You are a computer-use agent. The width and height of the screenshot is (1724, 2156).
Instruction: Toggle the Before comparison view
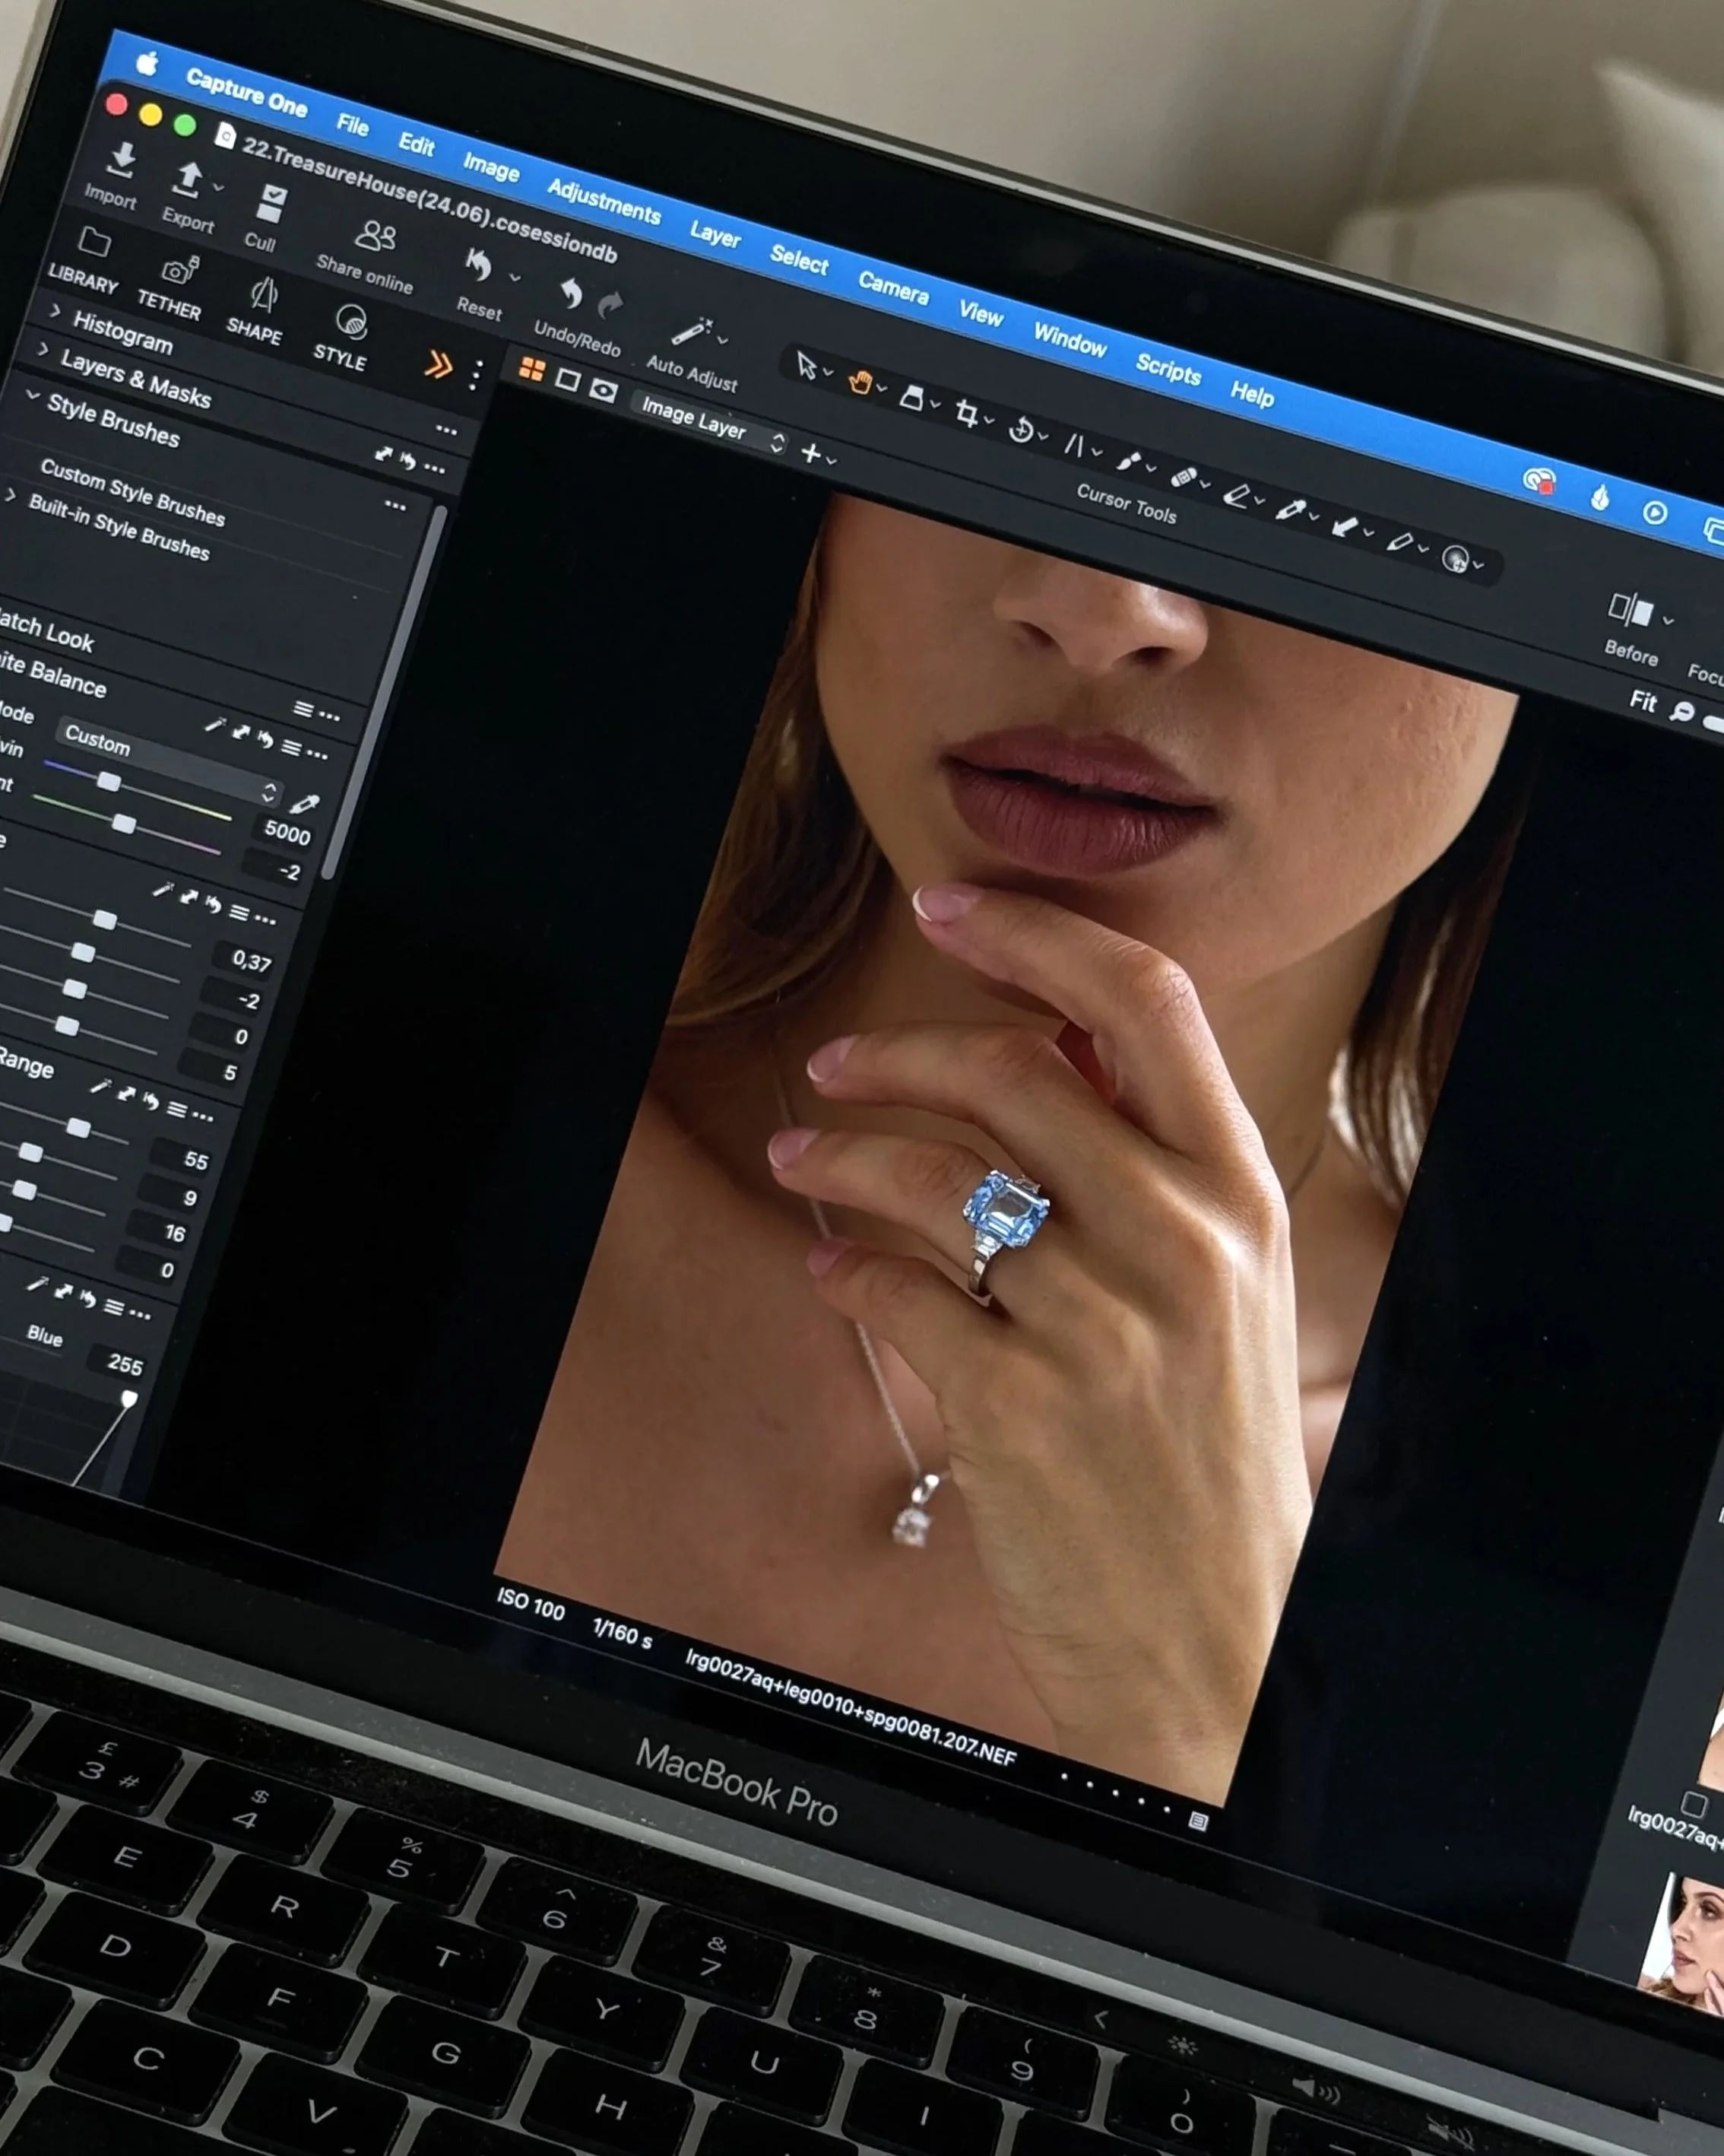(x=1630, y=609)
